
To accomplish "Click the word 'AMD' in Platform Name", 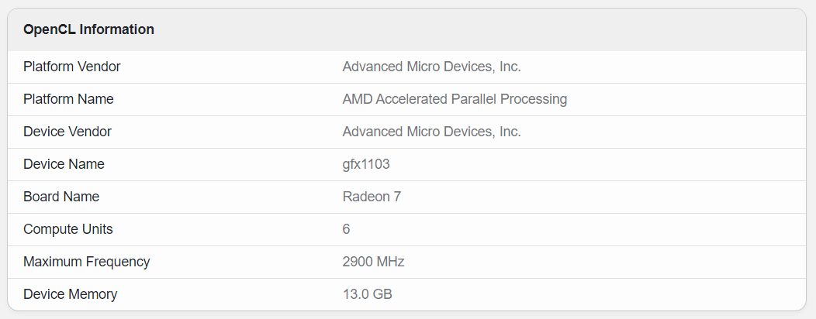I will (356, 99).
